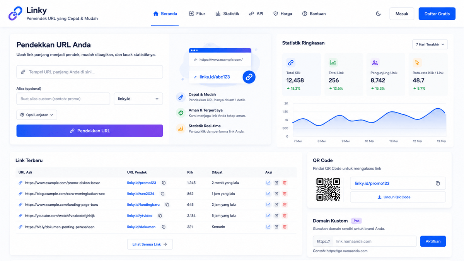
Task: Click the Total Link chart icon
Action: pyautogui.click(x=333, y=63)
